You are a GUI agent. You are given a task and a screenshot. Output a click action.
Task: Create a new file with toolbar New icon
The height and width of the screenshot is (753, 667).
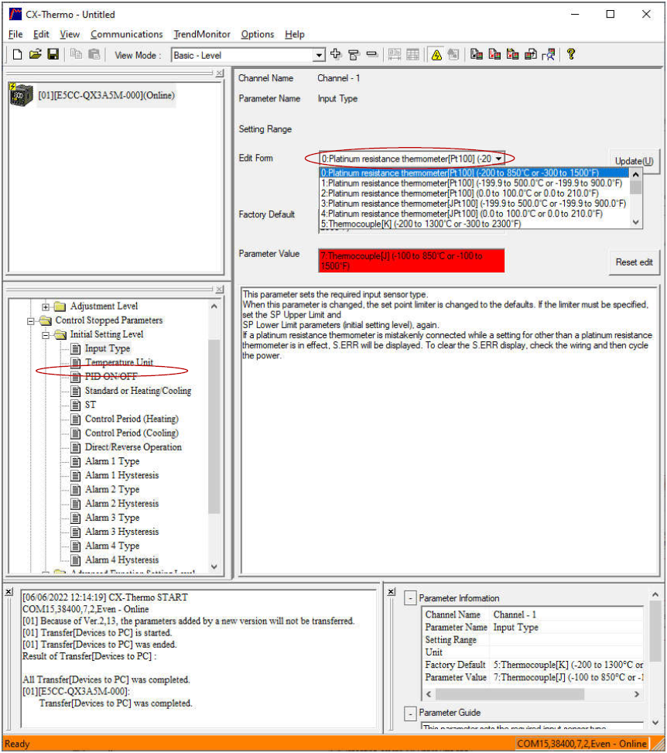pyautogui.click(x=17, y=55)
